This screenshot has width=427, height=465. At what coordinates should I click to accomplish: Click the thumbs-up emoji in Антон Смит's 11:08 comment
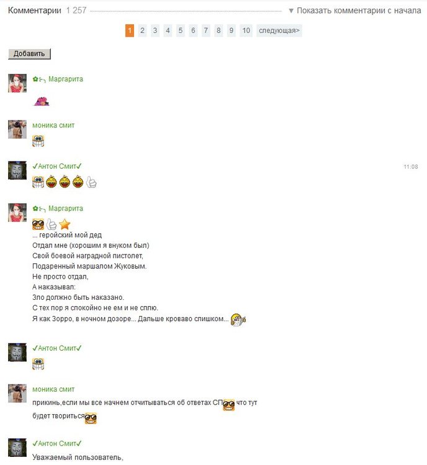tap(91, 182)
